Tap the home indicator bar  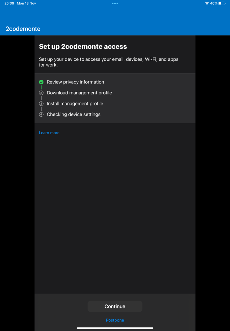click(115, 328)
